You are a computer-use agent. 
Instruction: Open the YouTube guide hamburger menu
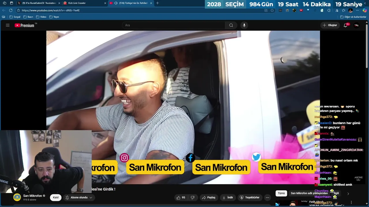[8, 25]
